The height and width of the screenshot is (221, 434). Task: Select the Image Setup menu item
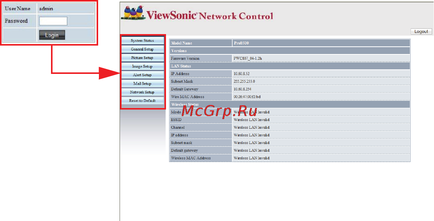point(142,66)
